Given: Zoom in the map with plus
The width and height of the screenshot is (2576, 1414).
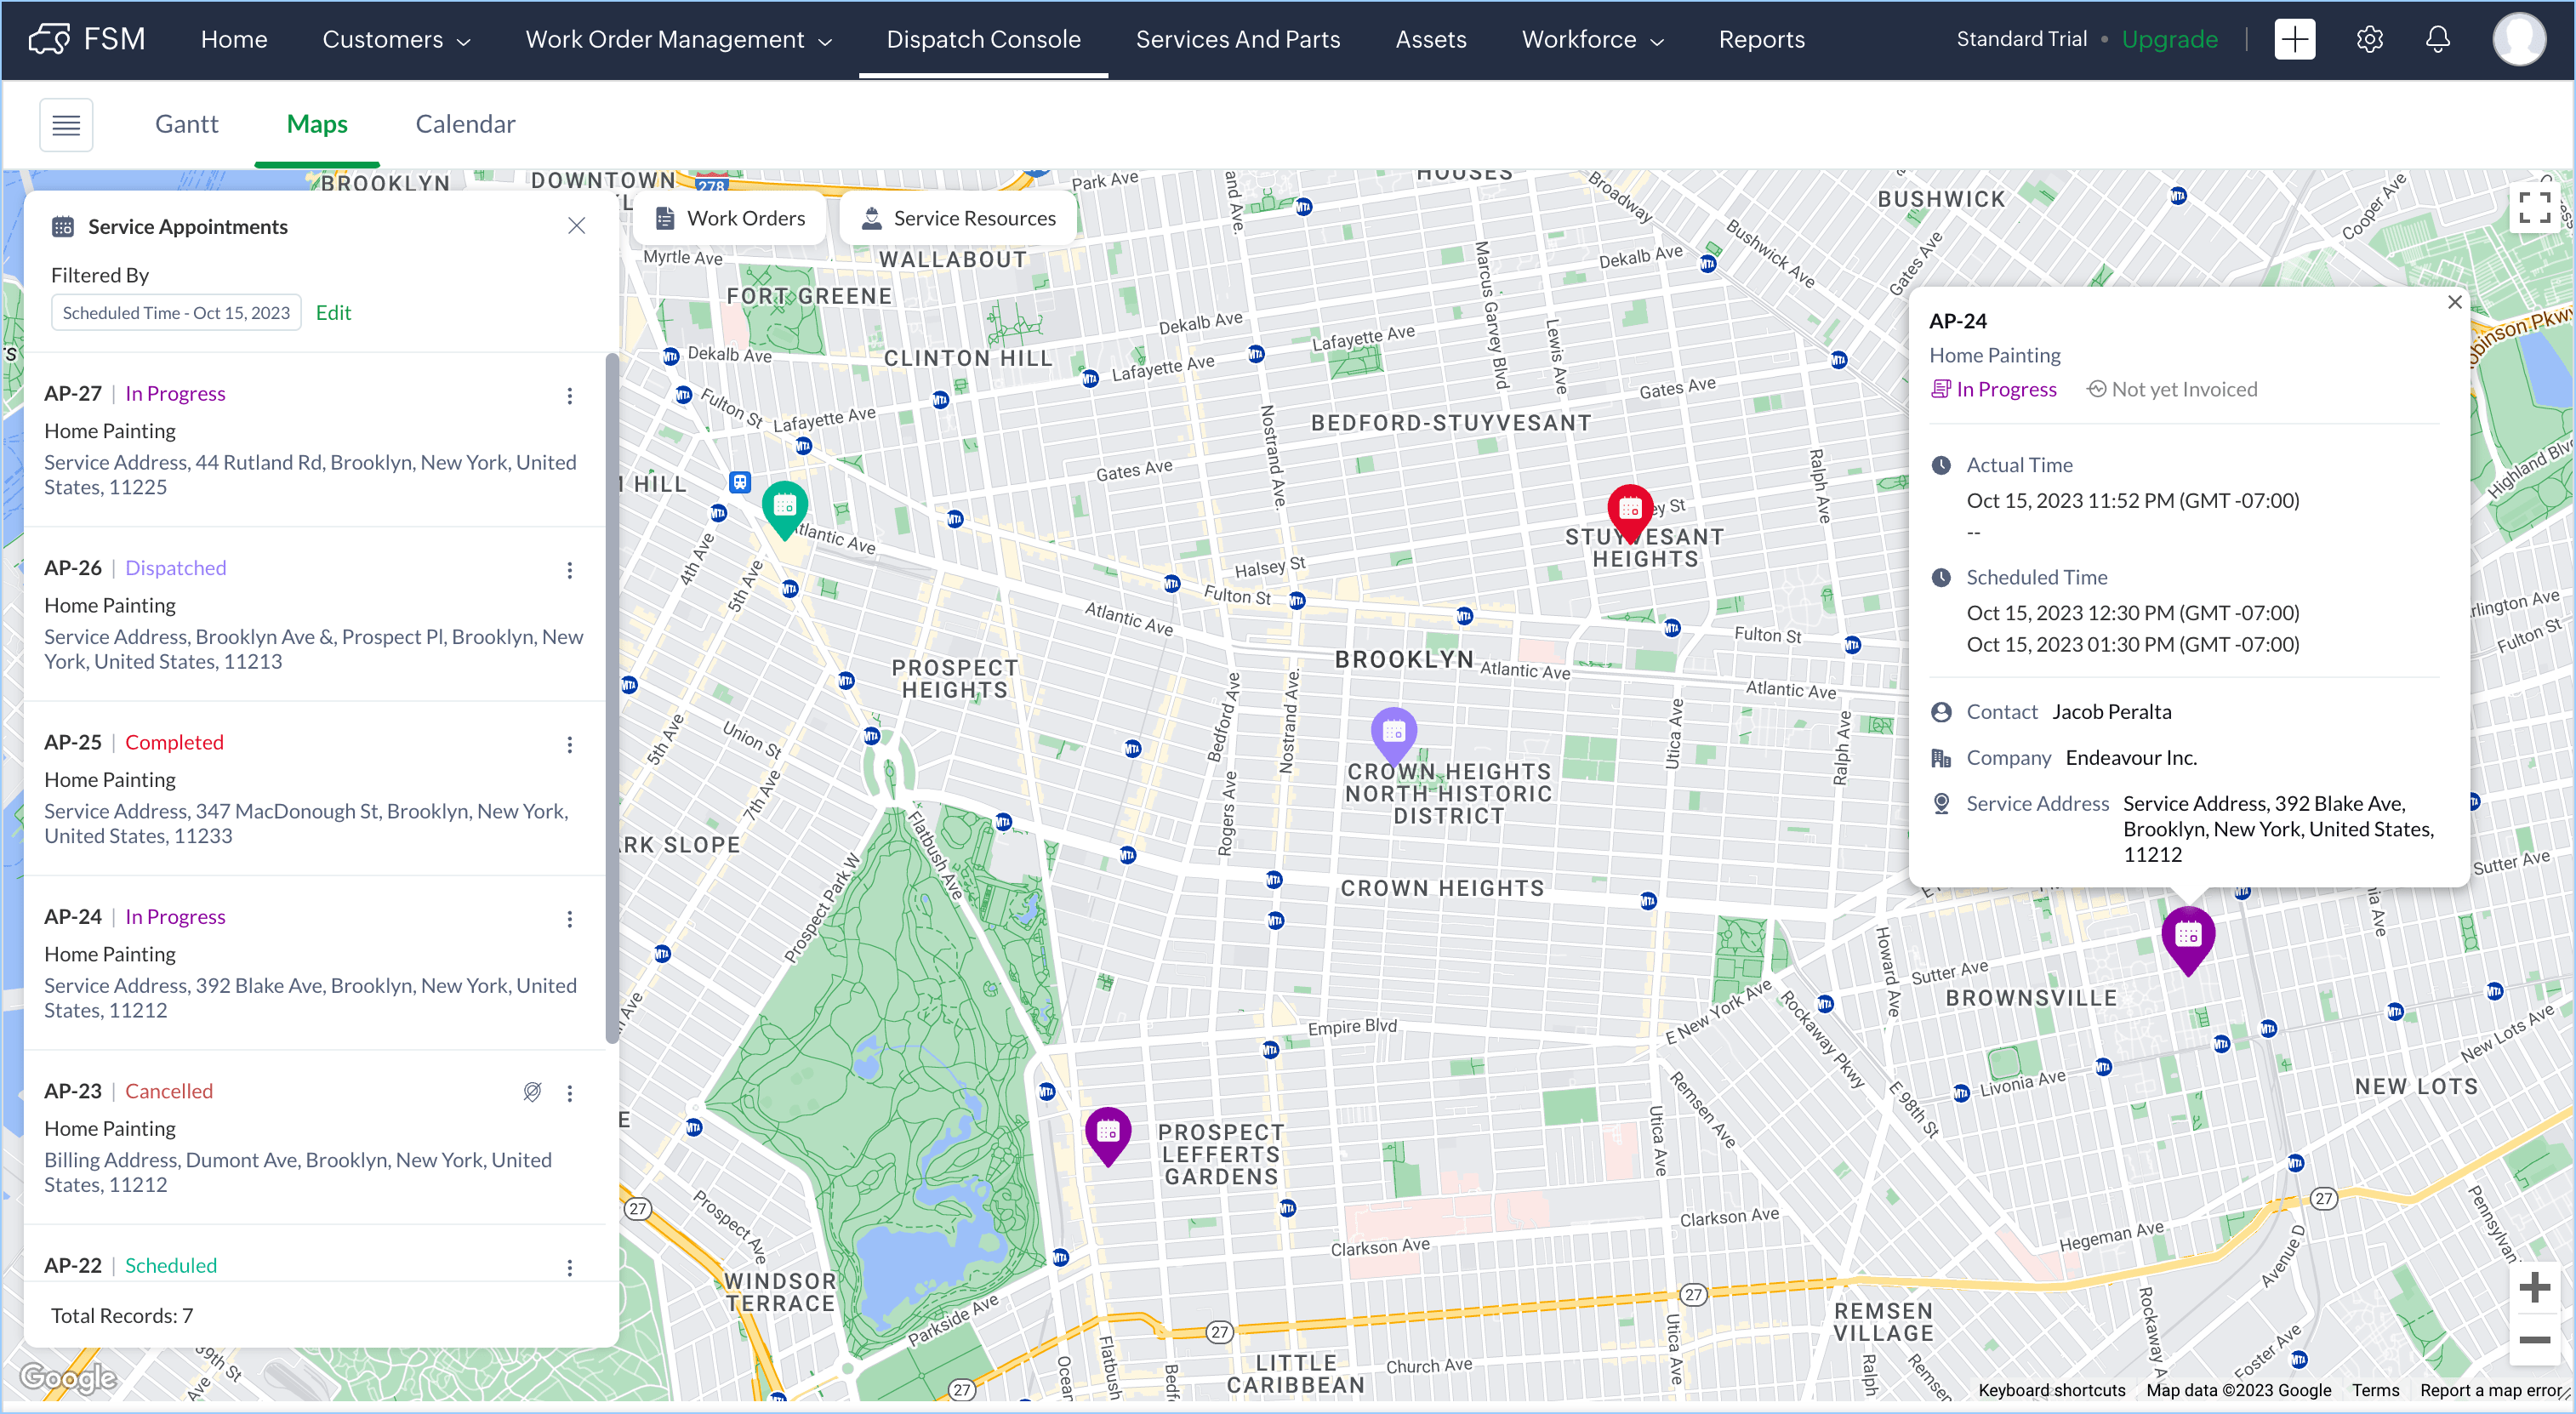Looking at the screenshot, I should coord(2534,1288).
